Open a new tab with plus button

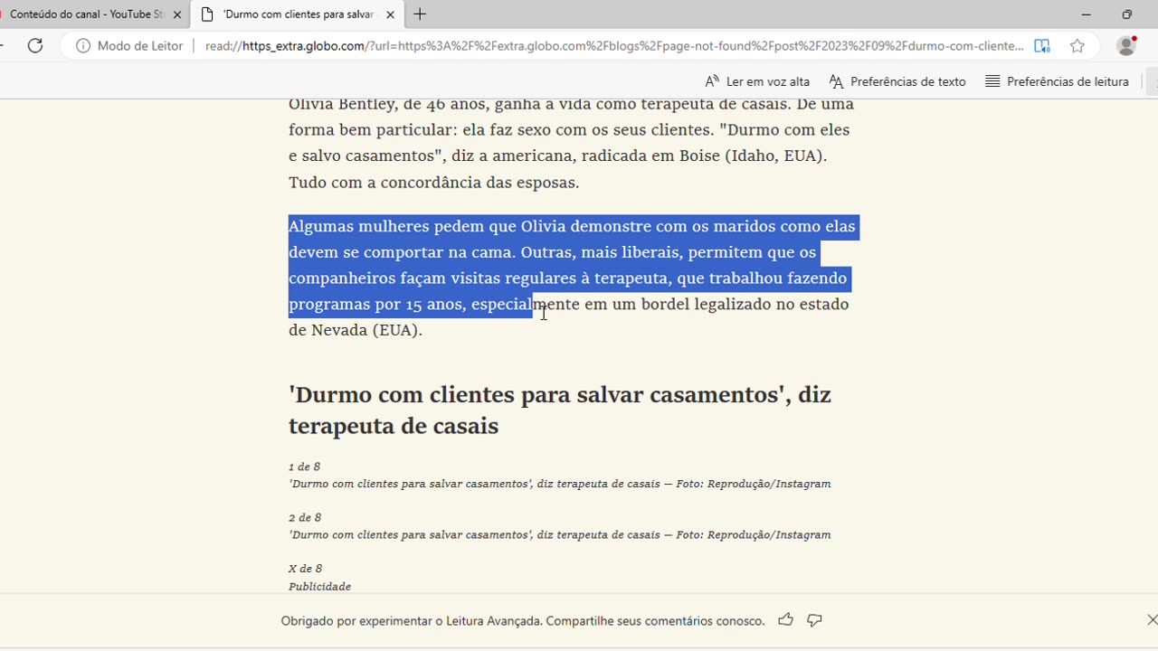(420, 14)
